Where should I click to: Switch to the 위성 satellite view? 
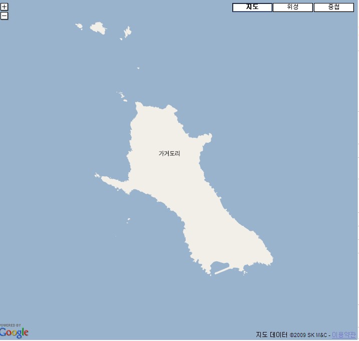point(292,8)
